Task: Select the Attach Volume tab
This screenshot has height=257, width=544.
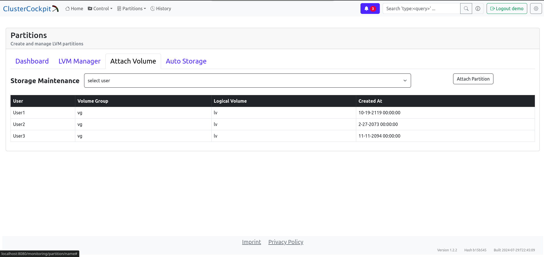Action: click(133, 61)
